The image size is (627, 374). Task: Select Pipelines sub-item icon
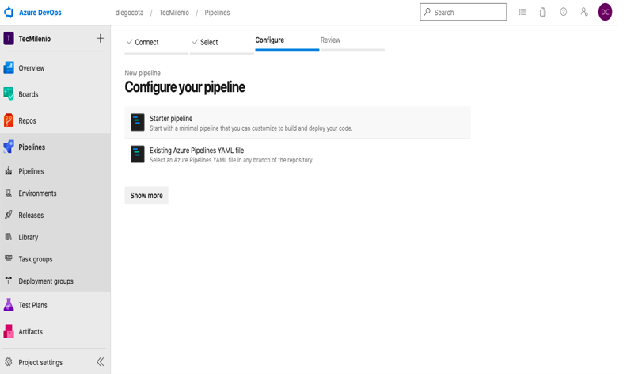pyautogui.click(x=9, y=171)
